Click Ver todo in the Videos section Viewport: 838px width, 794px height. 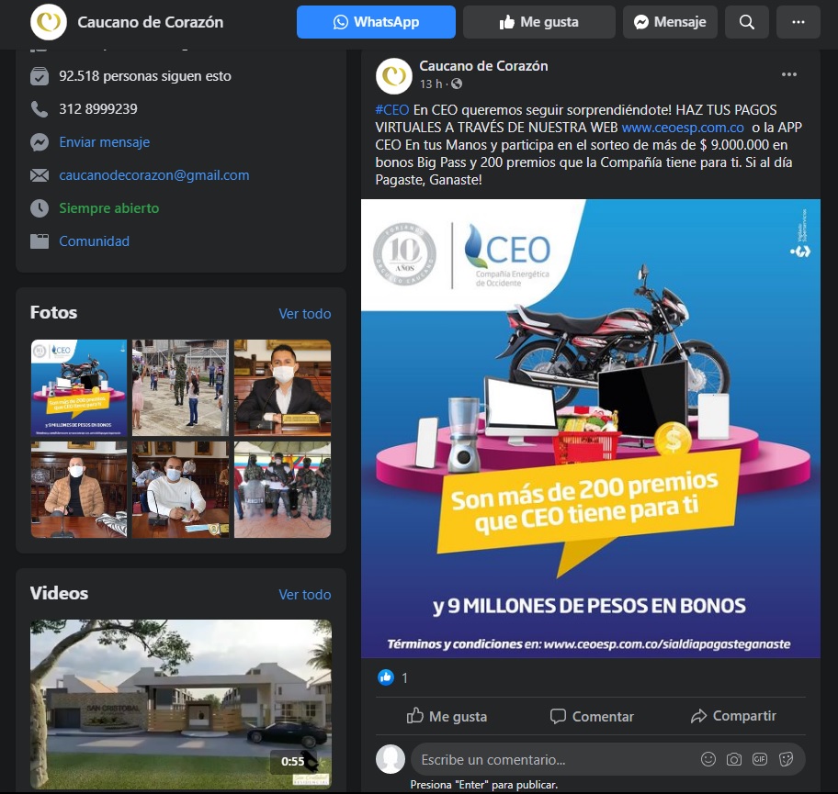point(305,594)
